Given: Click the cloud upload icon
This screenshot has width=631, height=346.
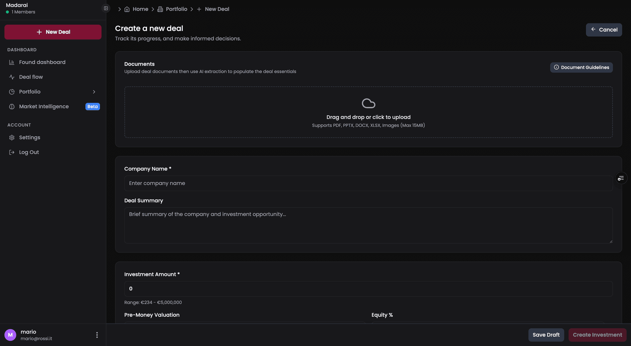Looking at the screenshot, I should (368, 103).
